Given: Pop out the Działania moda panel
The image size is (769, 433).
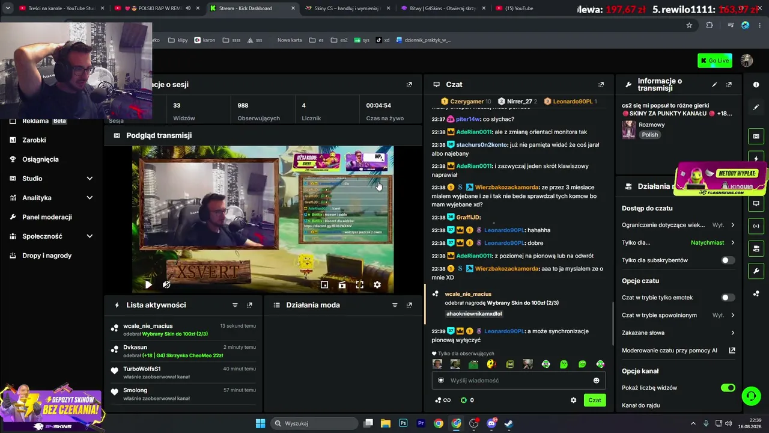Looking at the screenshot, I should pos(409,305).
